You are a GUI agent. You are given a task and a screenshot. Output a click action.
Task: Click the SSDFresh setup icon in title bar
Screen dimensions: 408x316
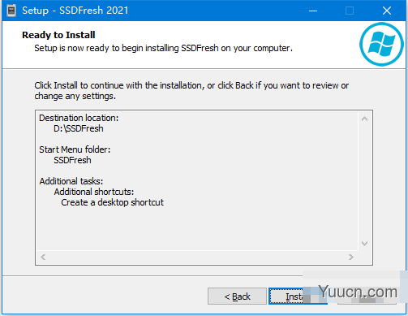(11, 11)
